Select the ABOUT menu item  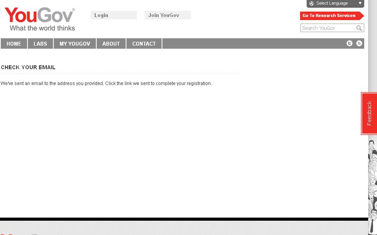(111, 44)
